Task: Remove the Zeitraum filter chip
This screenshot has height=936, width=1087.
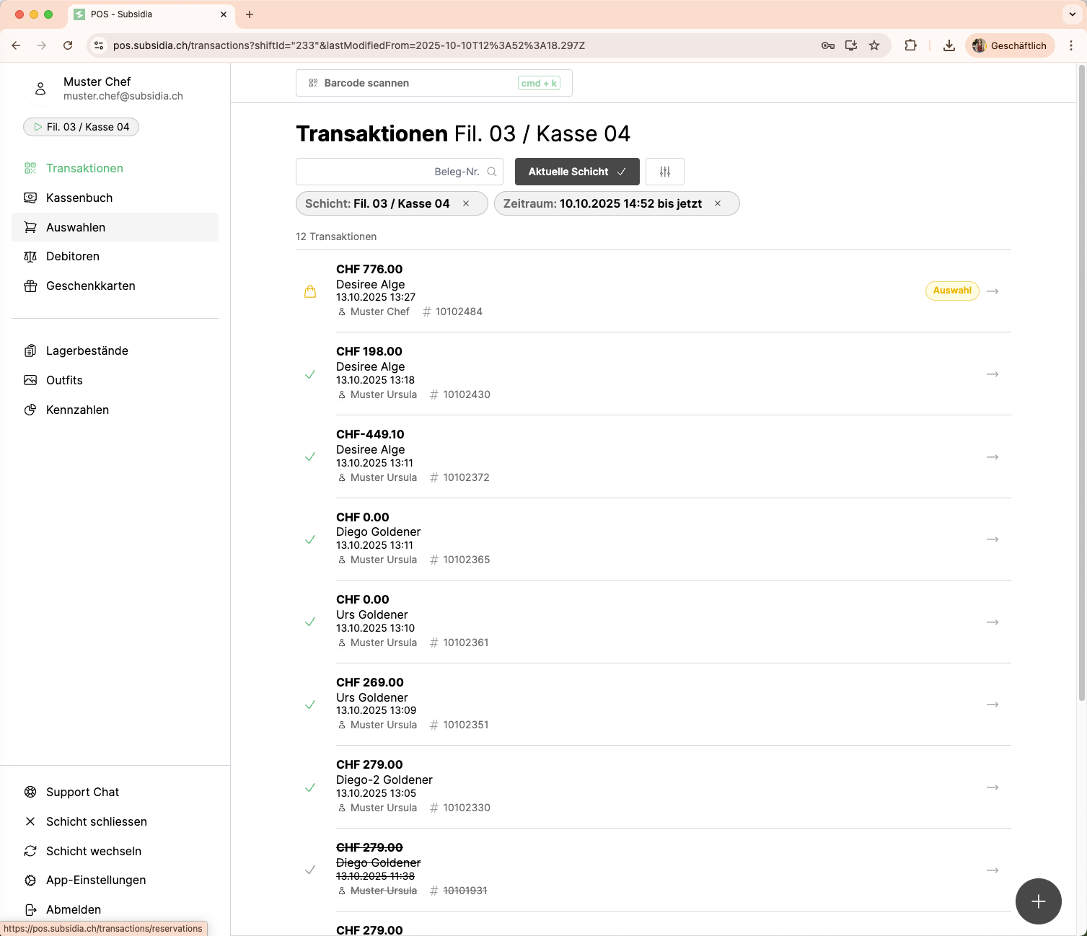Action: pos(718,203)
